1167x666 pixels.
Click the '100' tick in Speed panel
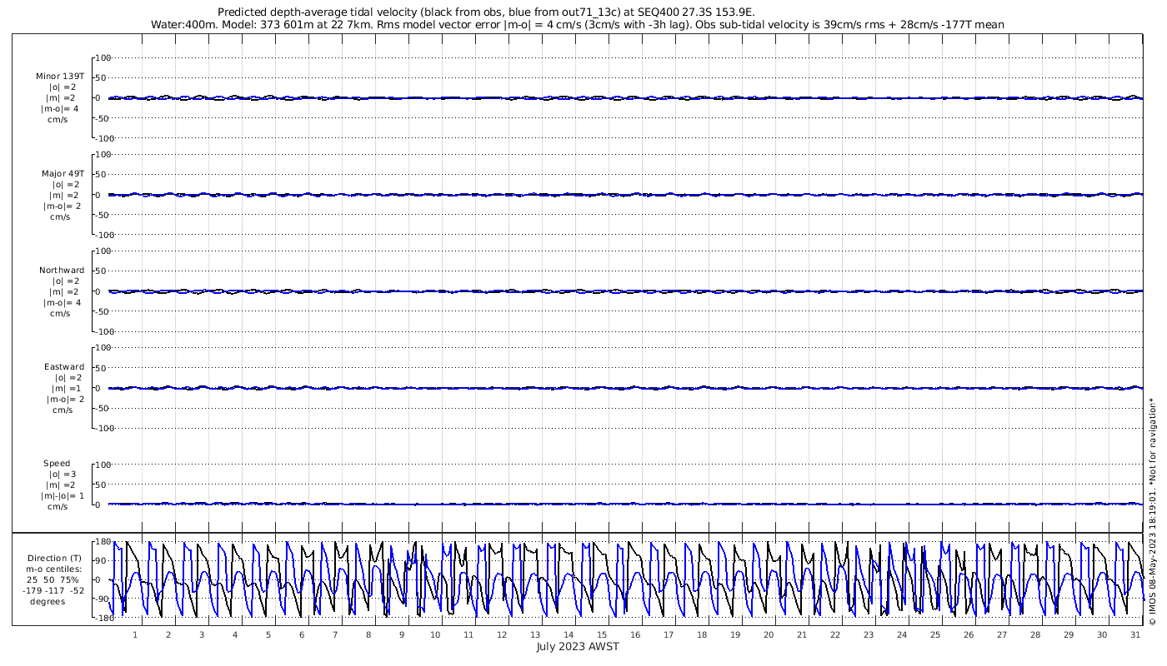click(104, 465)
